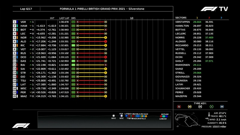Select driver PER in the timing list
Screen dimensions: 240x135
point(23,92)
